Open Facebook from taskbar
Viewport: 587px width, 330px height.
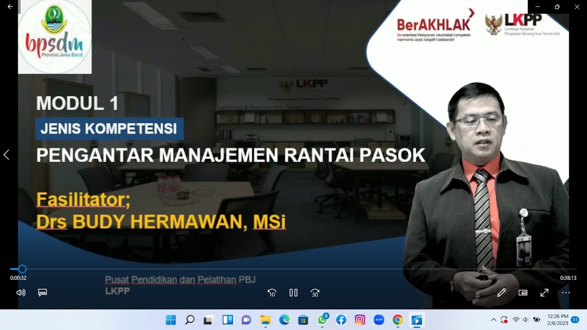click(341, 320)
